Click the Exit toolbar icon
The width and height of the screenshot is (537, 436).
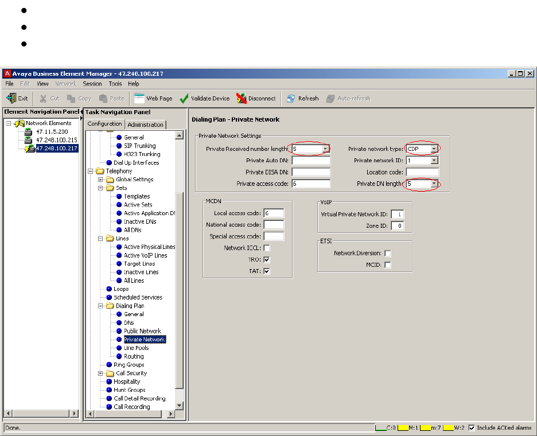click(11, 98)
